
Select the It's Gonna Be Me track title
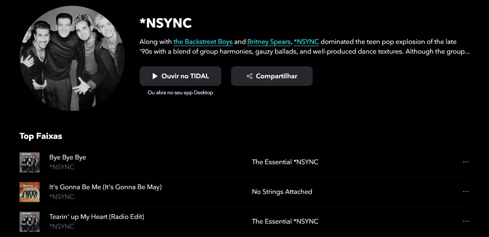tap(105, 187)
